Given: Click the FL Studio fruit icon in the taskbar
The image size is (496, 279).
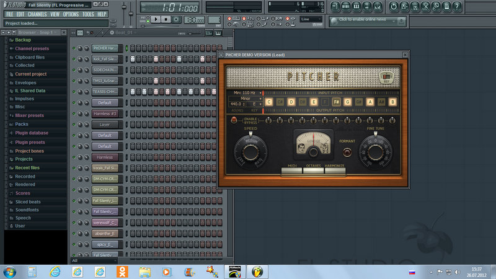Looking at the screenshot, I should coord(257,272).
